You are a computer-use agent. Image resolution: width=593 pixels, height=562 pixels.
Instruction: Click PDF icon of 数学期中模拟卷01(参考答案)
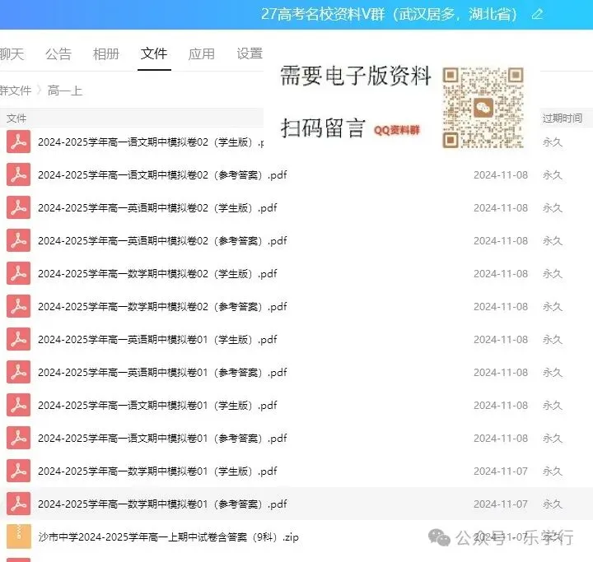(18, 504)
